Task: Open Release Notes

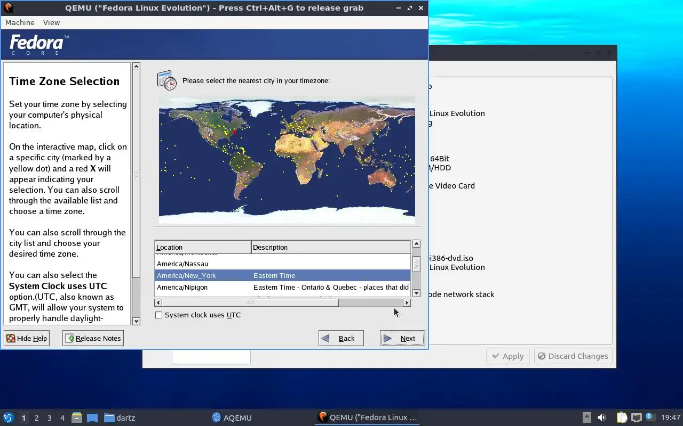Action: pyautogui.click(x=93, y=338)
